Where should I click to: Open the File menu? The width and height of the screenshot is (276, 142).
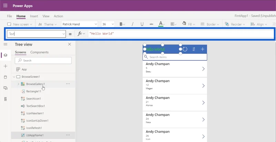(10, 16)
